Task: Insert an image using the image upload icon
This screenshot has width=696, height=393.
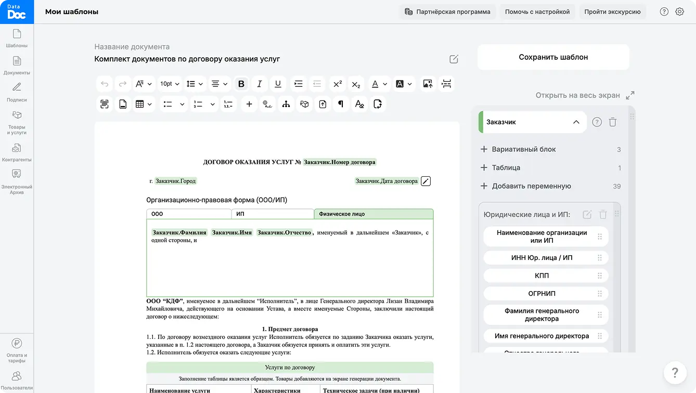Action: click(x=428, y=84)
